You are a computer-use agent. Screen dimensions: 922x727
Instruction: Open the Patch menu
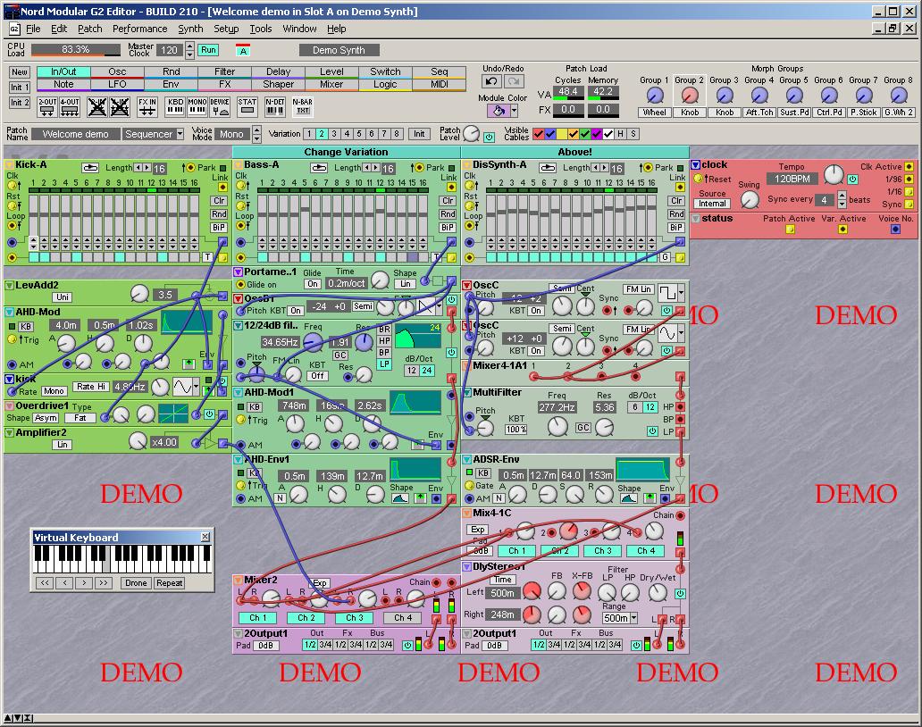tap(89, 29)
